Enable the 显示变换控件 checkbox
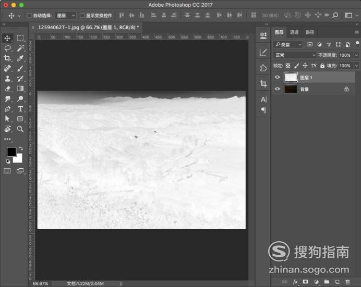The height and width of the screenshot is (287, 361). tap(82, 16)
